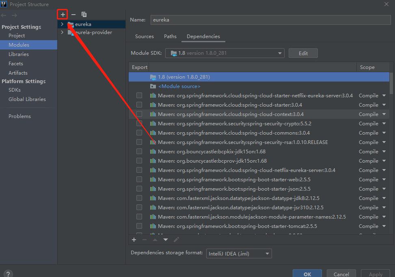
Task: Select Modules in the sidebar
Action: [28, 45]
